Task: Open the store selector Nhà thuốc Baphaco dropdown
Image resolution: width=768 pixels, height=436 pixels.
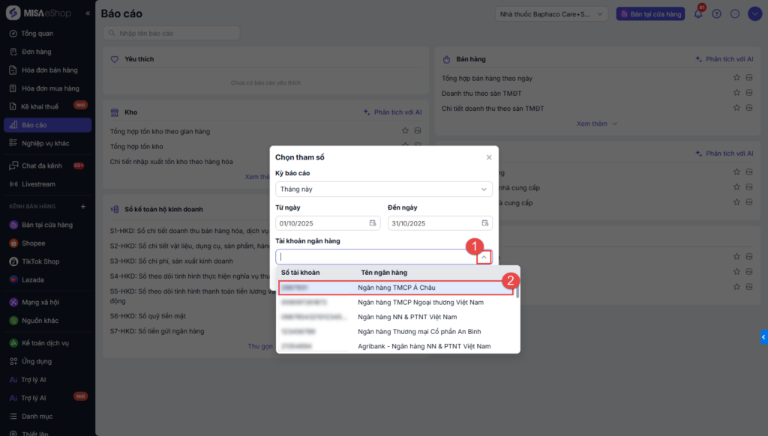Action: point(551,13)
